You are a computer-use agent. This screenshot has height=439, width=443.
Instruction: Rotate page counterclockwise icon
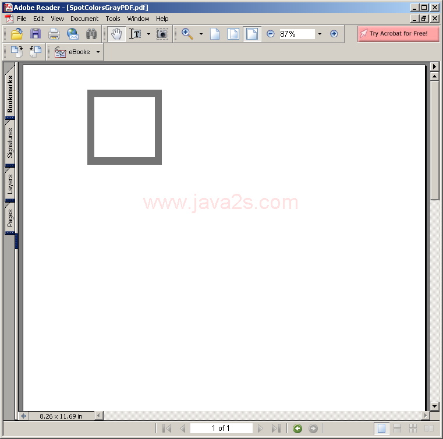36,52
